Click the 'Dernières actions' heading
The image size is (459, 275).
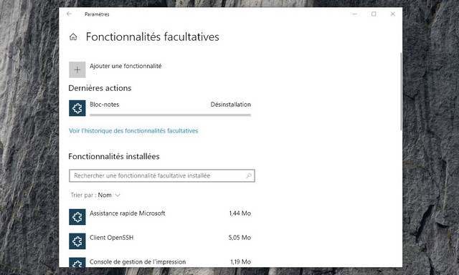(x=100, y=88)
